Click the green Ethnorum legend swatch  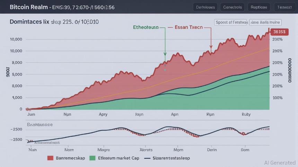(x=92, y=158)
